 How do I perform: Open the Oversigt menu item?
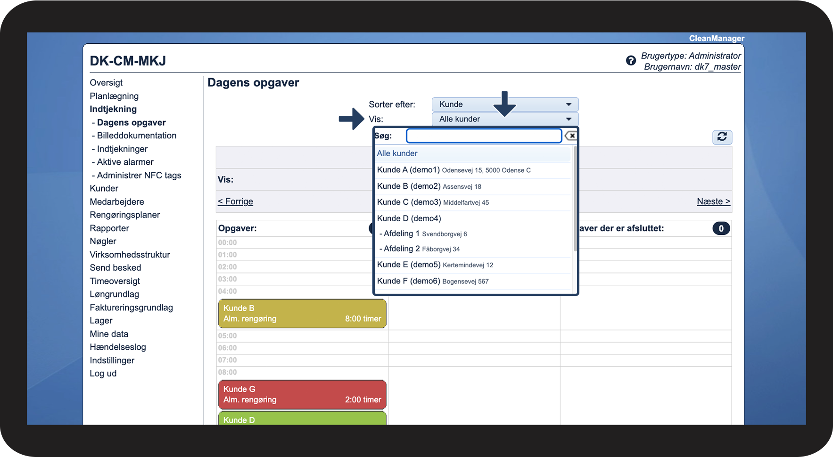(x=106, y=83)
